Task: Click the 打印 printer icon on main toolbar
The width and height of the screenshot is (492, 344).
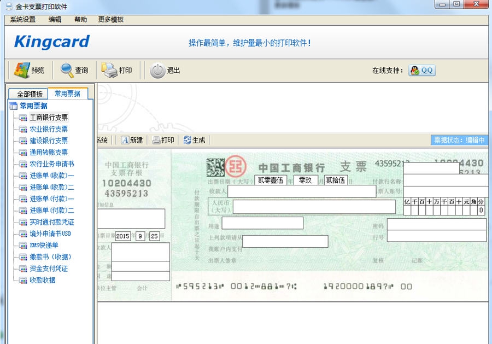Action: coord(116,70)
